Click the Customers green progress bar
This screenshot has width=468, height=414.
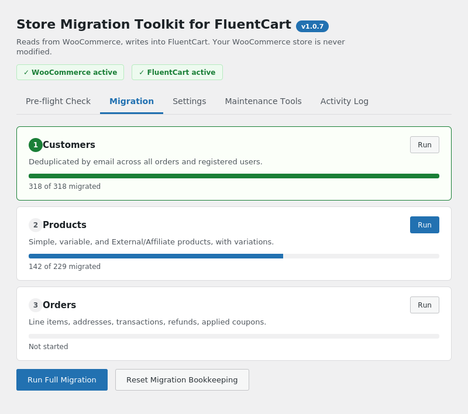coord(234,176)
